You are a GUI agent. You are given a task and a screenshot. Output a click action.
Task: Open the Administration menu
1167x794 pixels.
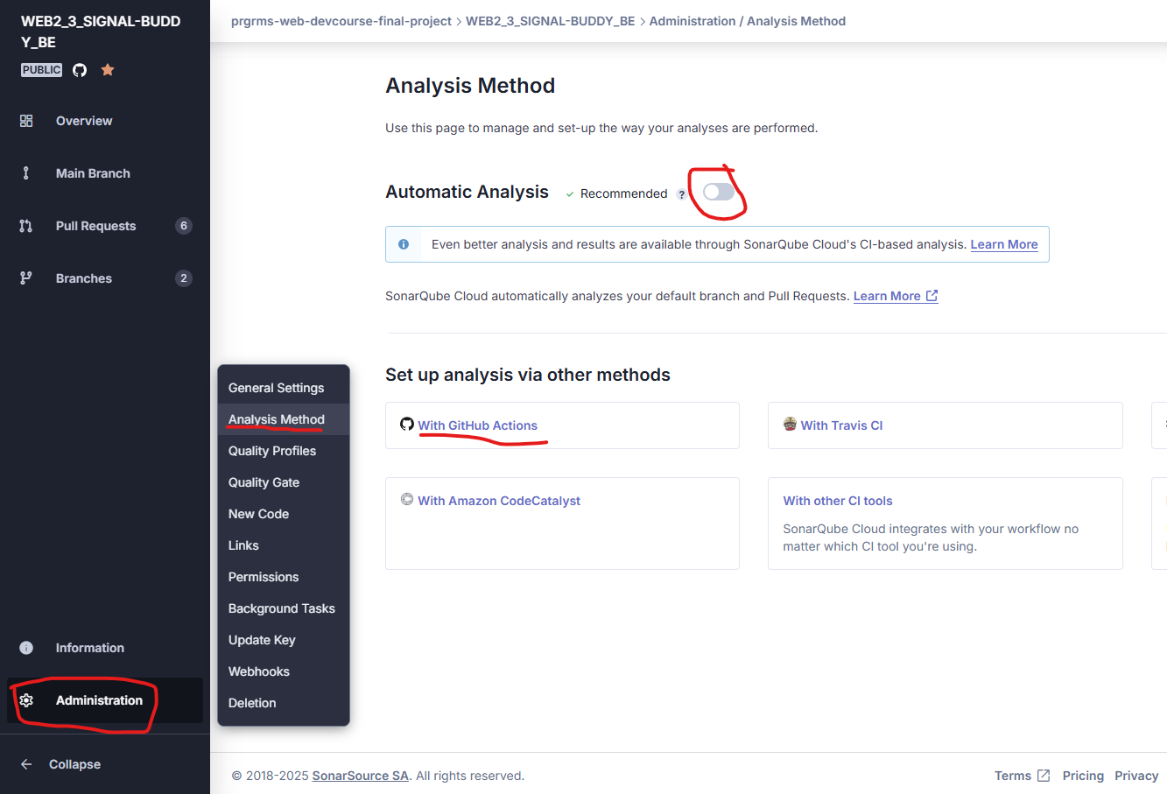(105, 700)
